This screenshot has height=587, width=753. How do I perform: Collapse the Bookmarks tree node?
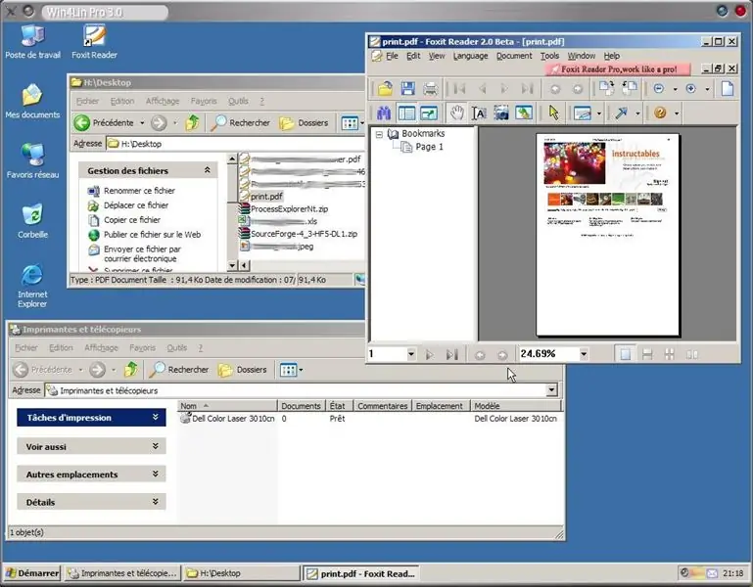pos(379,134)
